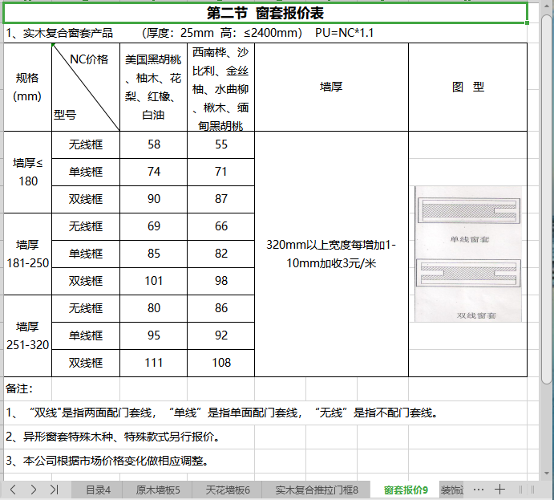Viewport: 554px width, 500px height.
Task: Select the title cell 第二节 窗套报价表
Action: (x=265, y=14)
